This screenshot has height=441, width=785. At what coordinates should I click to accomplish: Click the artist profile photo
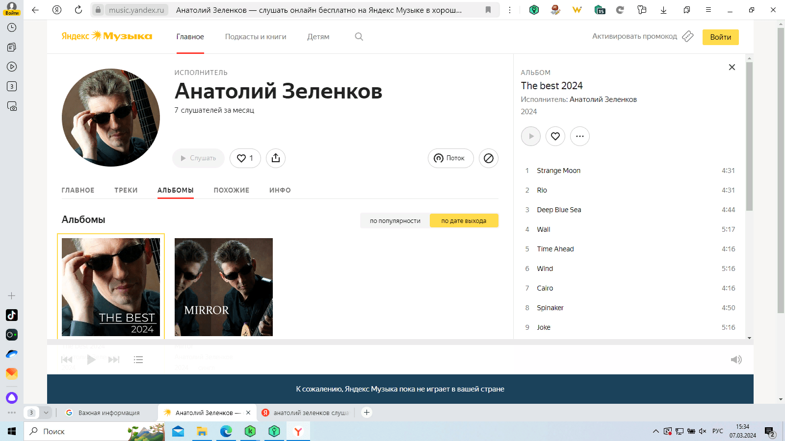tap(111, 118)
